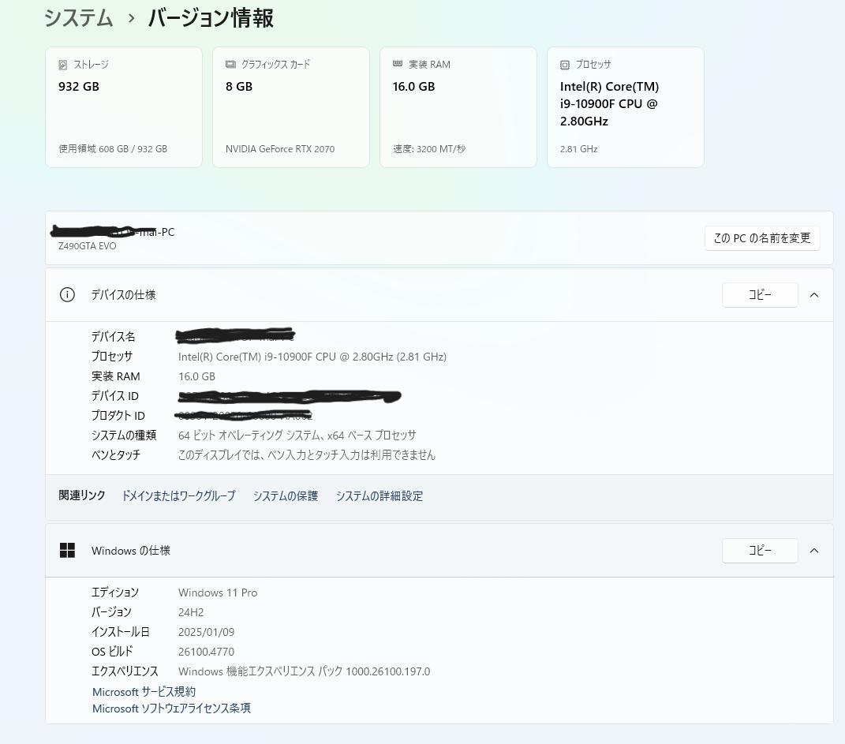Image resolution: width=845 pixels, height=744 pixels.
Task: Select バージョン情報 in the breadcrumb
Action: (210, 18)
